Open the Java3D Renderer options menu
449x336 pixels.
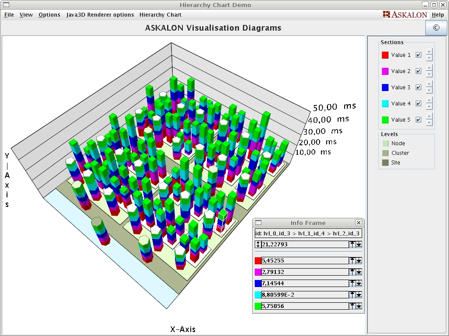100,14
